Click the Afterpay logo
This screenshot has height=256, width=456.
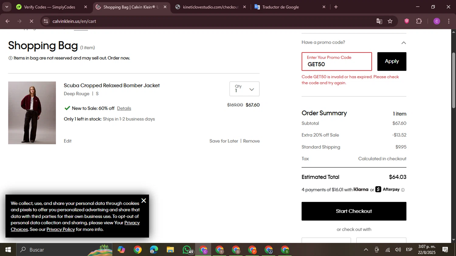(388, 189)
